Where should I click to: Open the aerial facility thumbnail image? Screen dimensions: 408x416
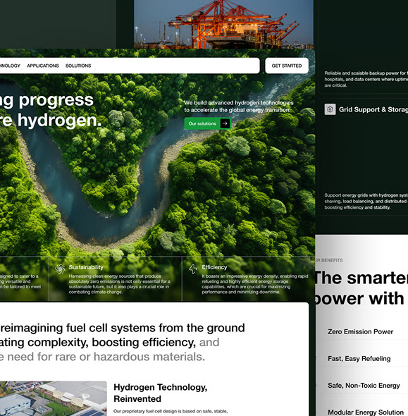click(x=54, y=398)
